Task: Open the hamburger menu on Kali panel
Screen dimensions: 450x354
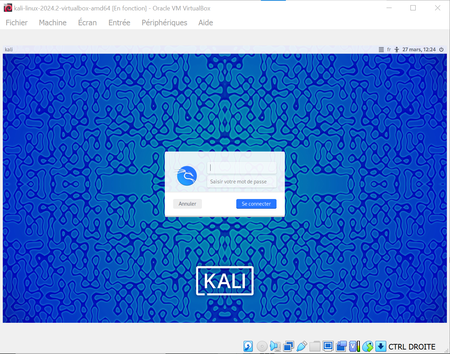Action: tap(381, 49)
